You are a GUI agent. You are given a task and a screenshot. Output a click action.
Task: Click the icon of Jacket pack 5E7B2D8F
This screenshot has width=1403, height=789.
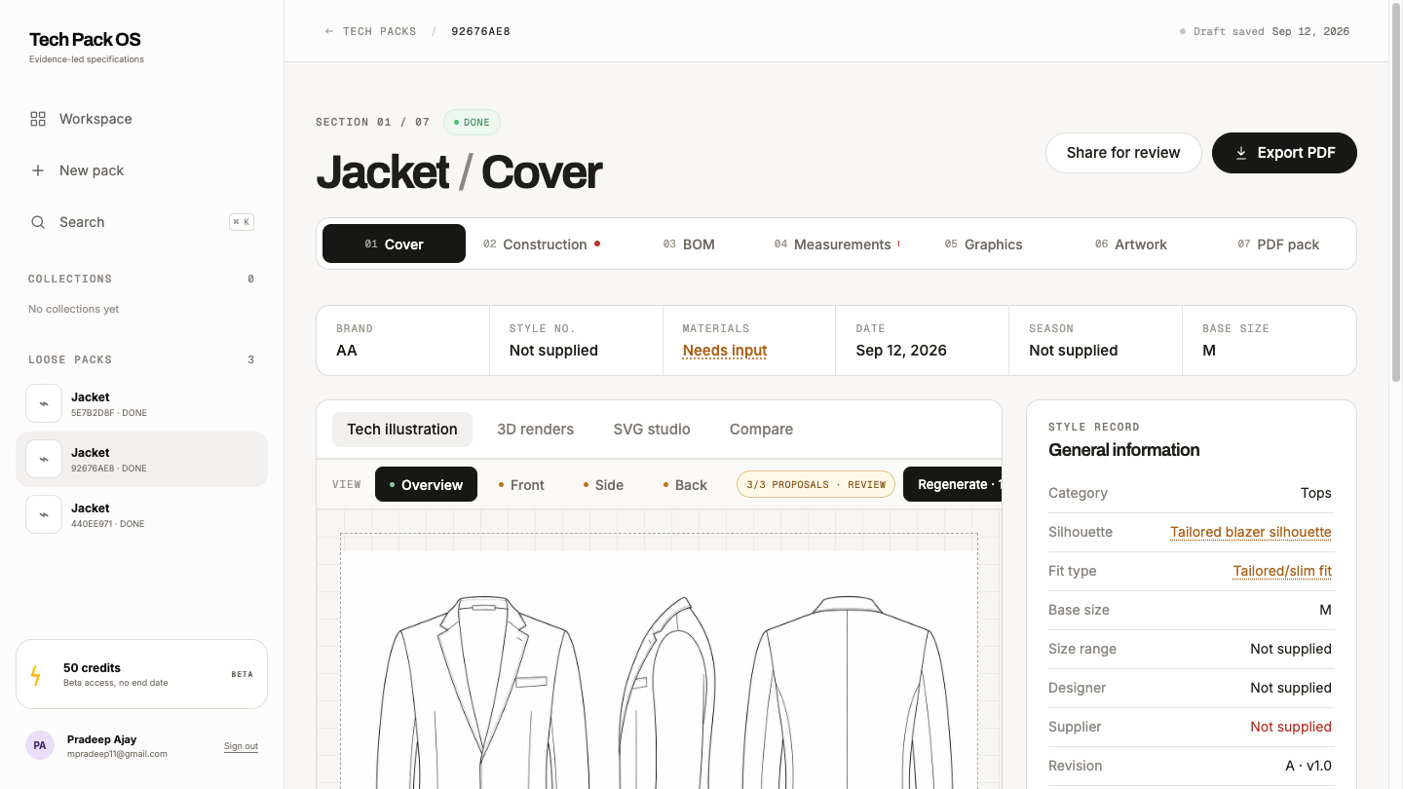[44, 403]
